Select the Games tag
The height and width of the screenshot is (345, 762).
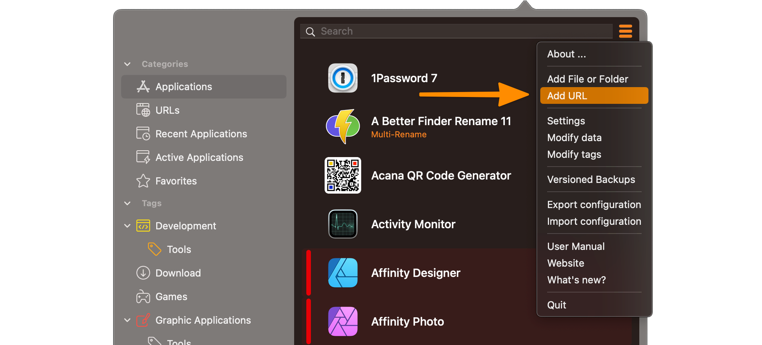pyautogui.click(x=171, y=297)
